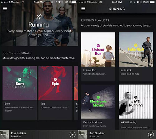This screenshot has height=139, width=156.
Task: Tap 'A broad variety of playlists' description
Action: click(116, 25)
